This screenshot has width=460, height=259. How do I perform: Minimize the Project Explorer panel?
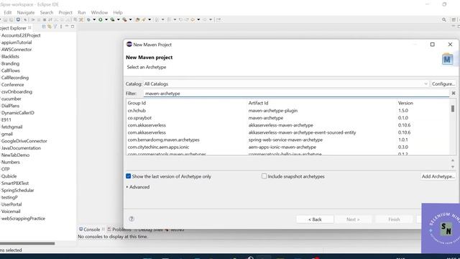pos(67,27)
